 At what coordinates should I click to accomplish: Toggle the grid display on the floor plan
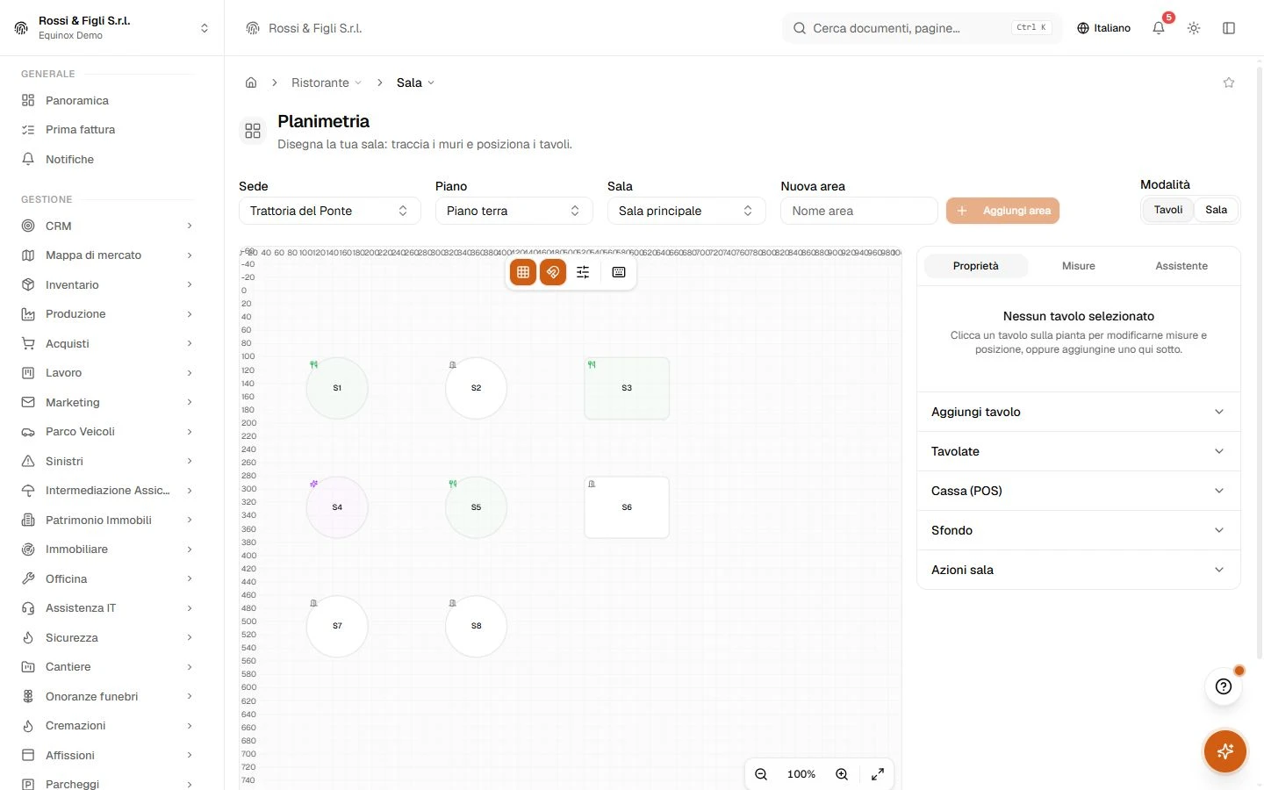(523, 272)
